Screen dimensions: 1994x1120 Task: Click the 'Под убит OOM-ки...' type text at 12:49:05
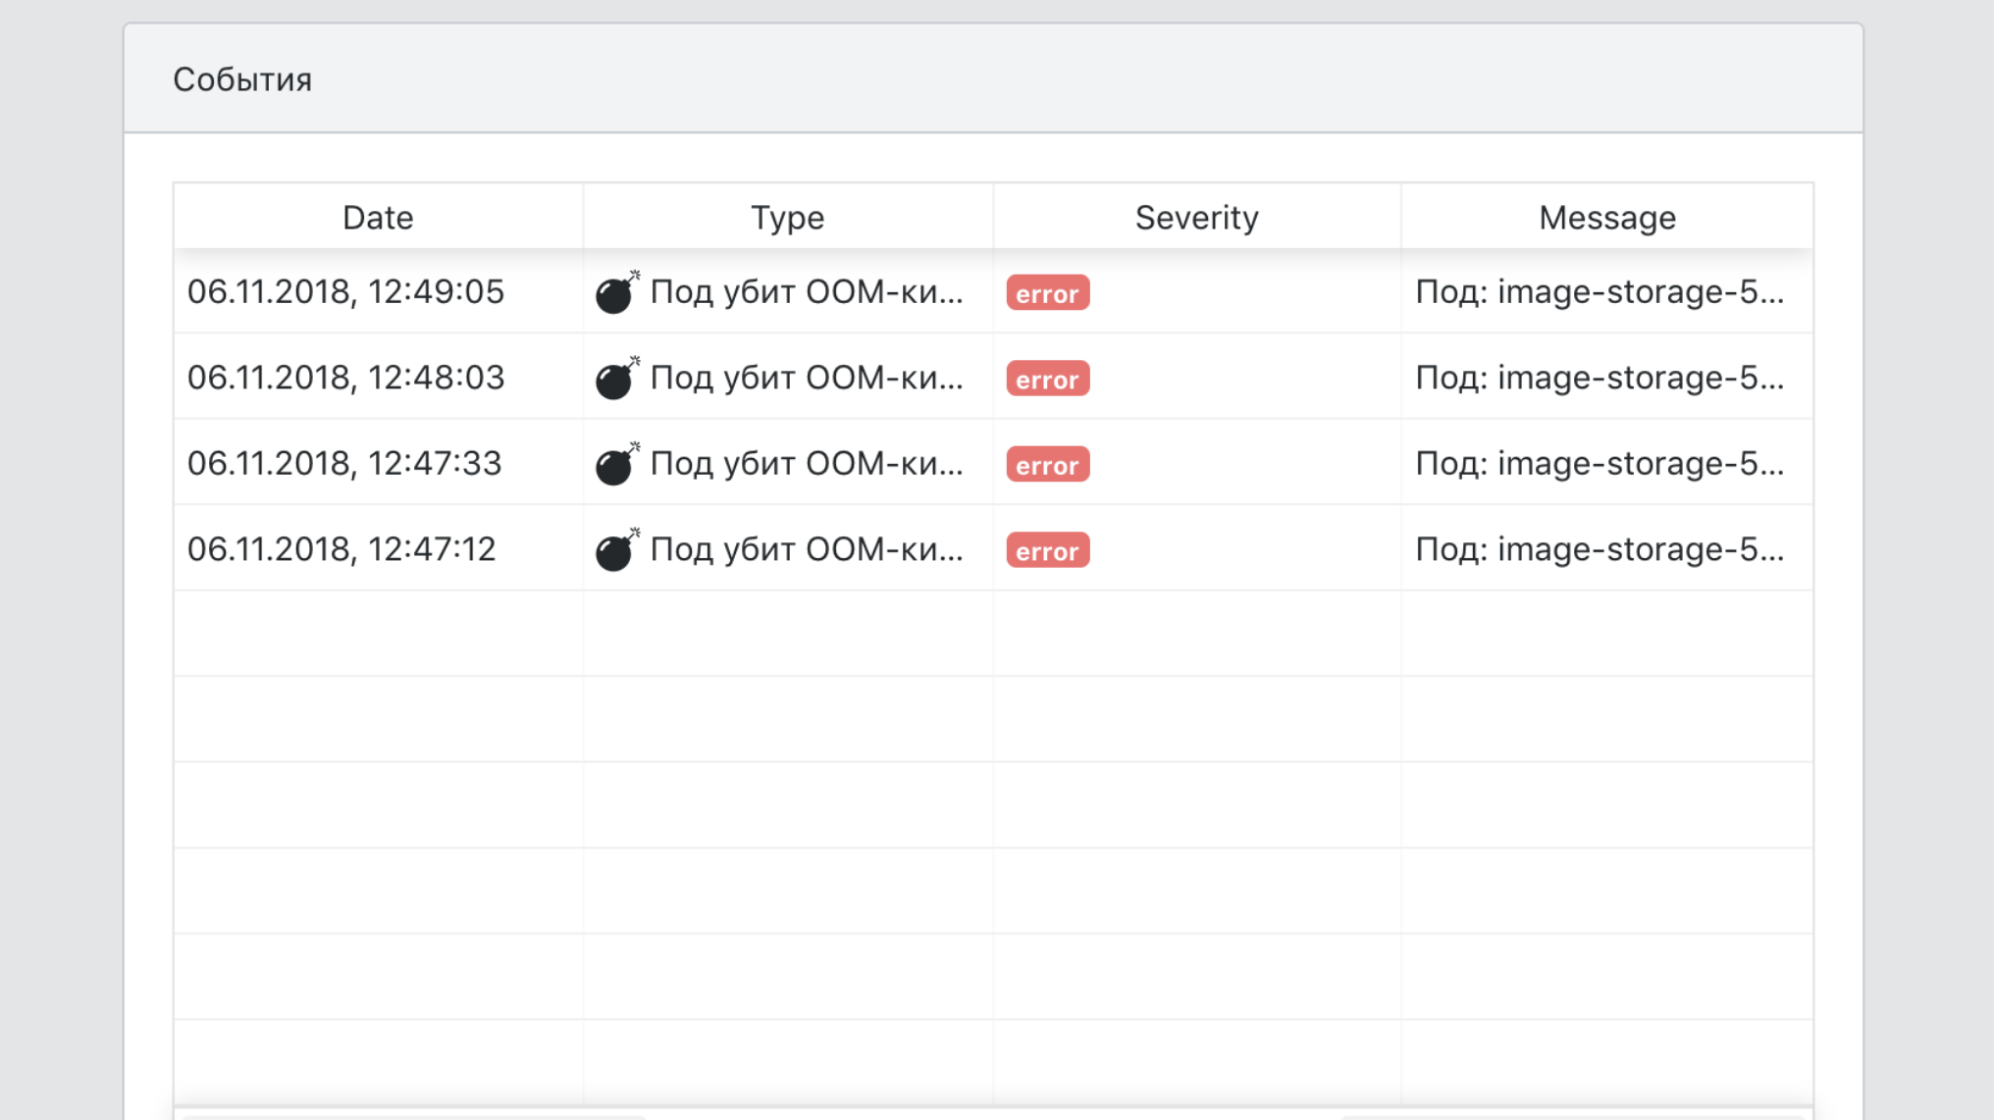pyautogui.click(x=807, y=292)
